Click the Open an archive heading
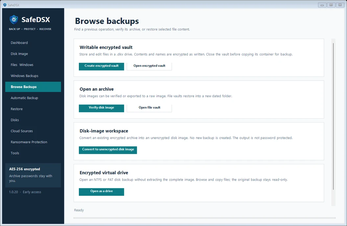This screenshot has width=347, height=226. pos(97,89)
